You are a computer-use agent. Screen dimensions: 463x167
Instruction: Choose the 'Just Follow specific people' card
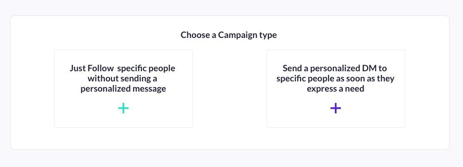click(123, 89)
